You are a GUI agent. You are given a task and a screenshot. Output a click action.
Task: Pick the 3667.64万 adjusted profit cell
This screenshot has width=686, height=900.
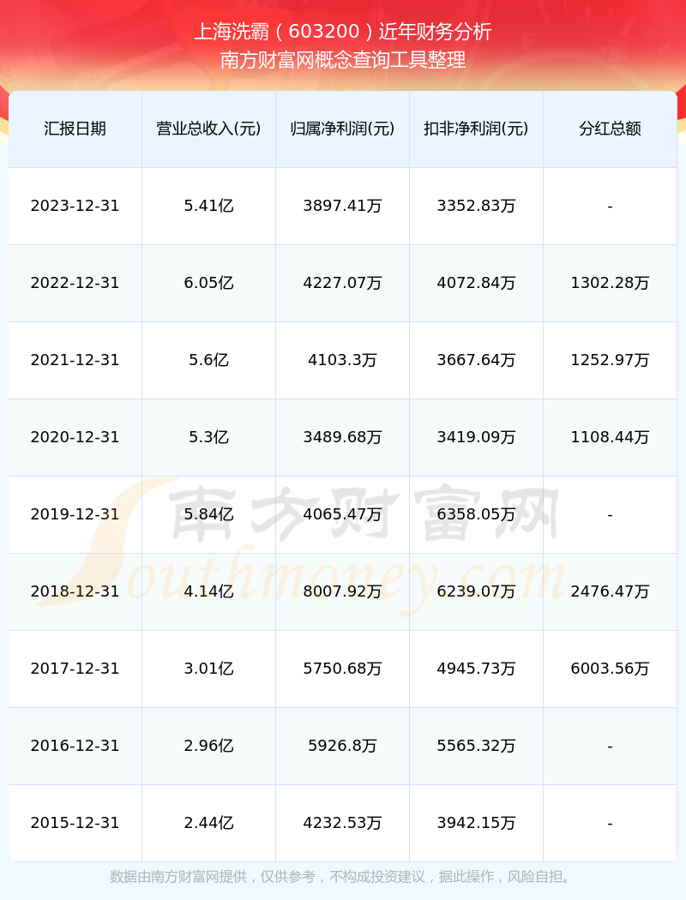coord(477,360)
